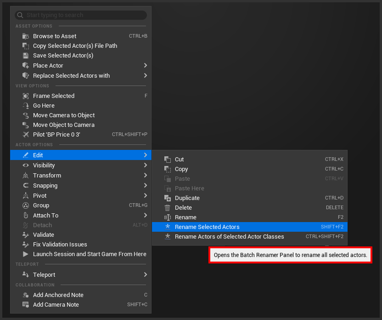Expand the Teleport submenu arrow
The width and height of the screenshot is (382, 320).
click(146, 274)
